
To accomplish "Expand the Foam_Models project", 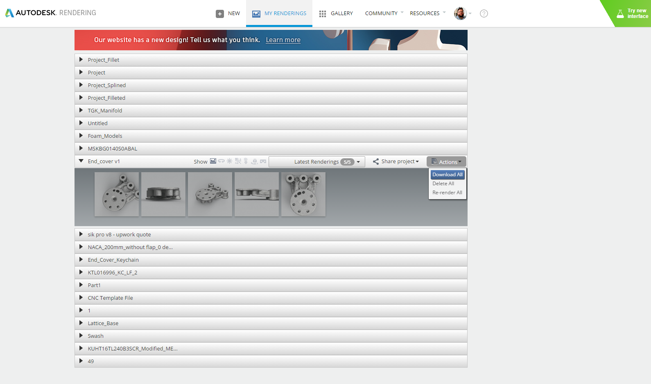I will click(81, 136).
